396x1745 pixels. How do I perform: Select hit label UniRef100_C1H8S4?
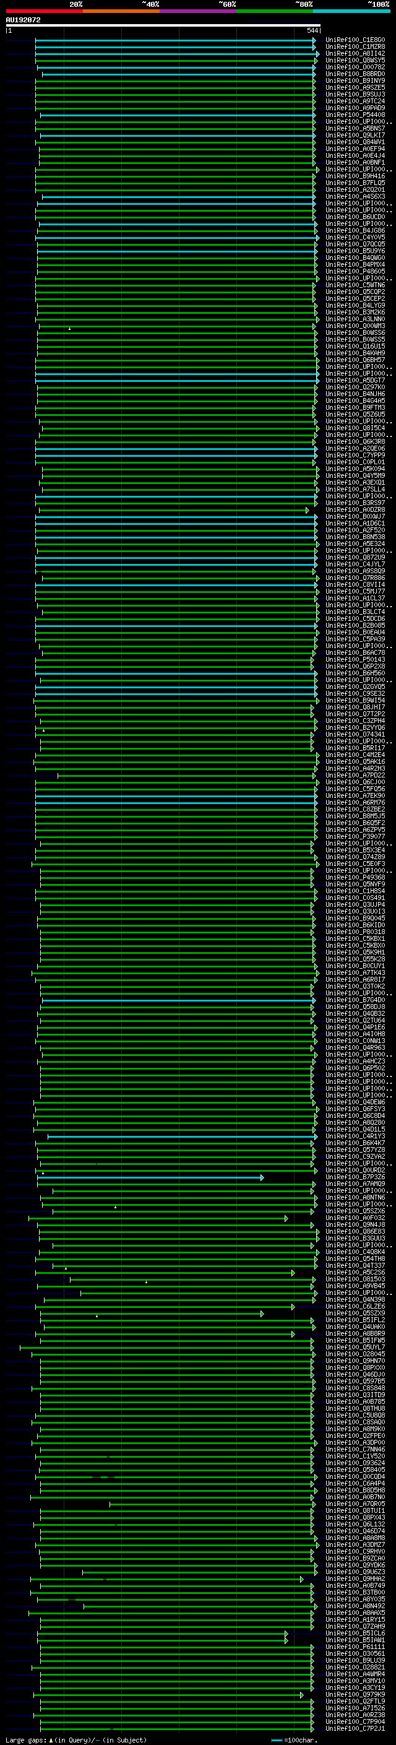[x=355, y=891]
